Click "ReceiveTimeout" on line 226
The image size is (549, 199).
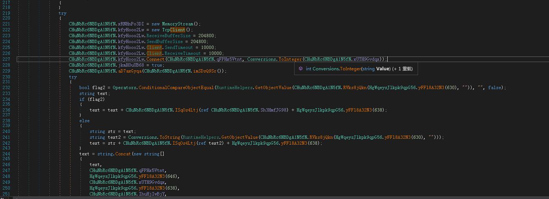182,53
